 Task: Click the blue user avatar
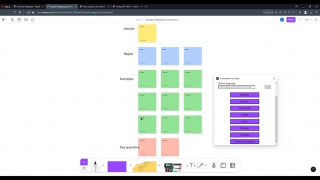pos(282,19)
